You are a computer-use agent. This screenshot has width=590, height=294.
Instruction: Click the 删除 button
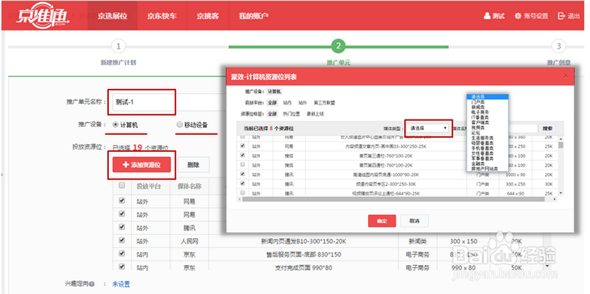194,165
